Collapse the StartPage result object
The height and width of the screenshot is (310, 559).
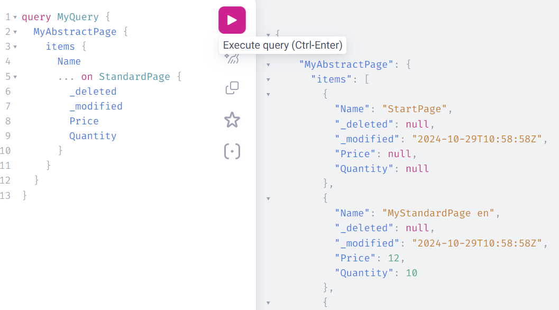click(x=268, y=95)
